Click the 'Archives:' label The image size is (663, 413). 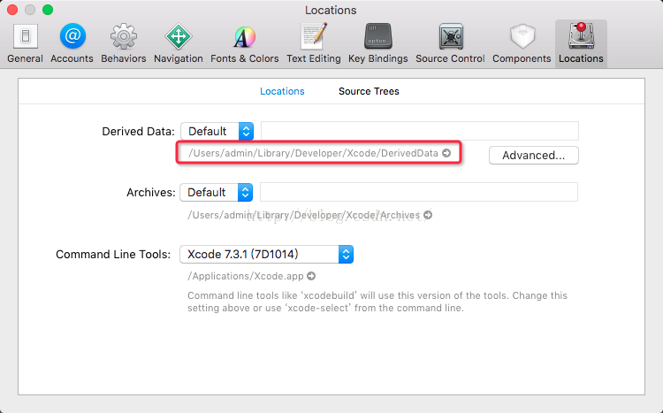tap(151, 192)
